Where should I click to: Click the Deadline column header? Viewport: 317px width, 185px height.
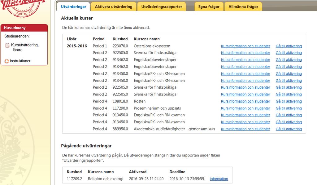tap(177, 172)
